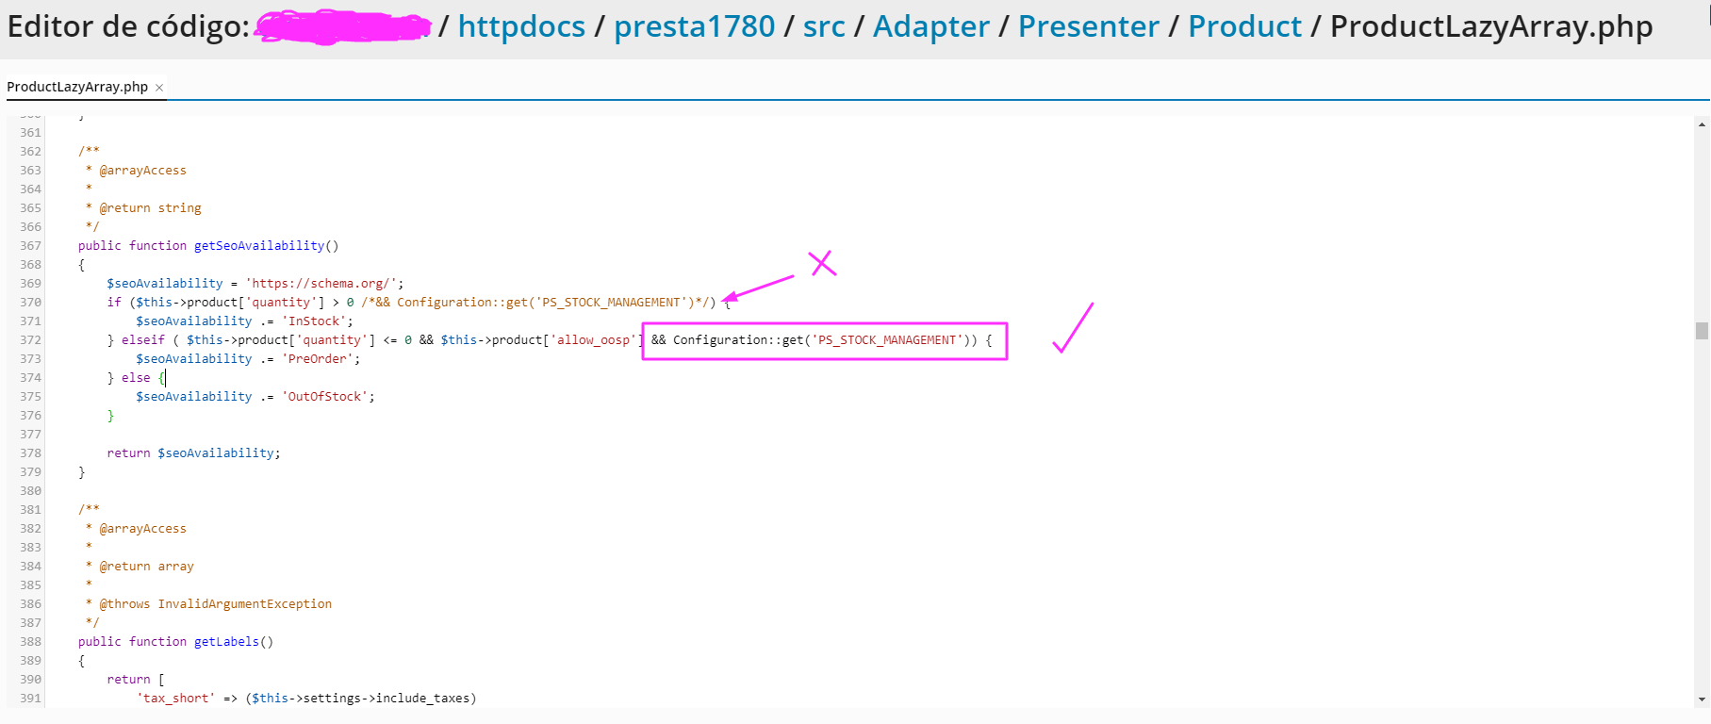This screenshot has height=724, width=1711.
Task: Click line number 367 in gutter
Action: coord(30,246)
